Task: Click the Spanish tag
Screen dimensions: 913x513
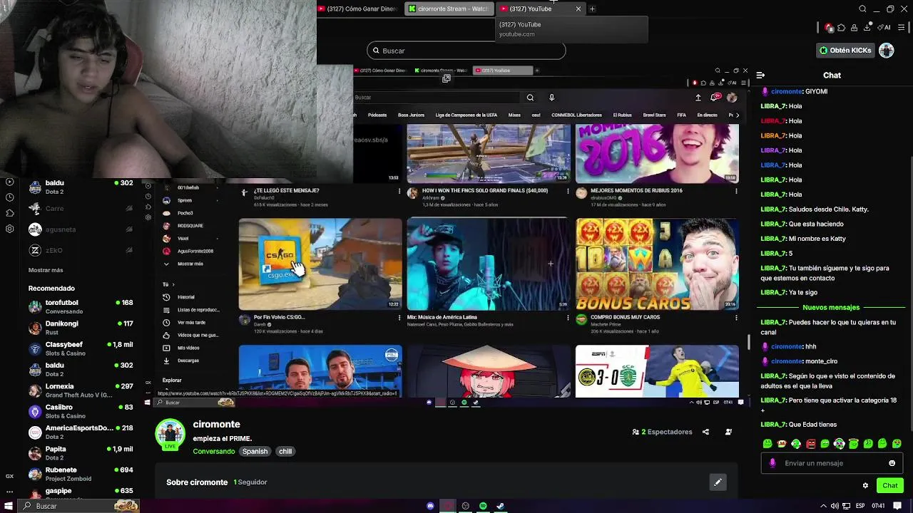Action: tap(255, 452)
